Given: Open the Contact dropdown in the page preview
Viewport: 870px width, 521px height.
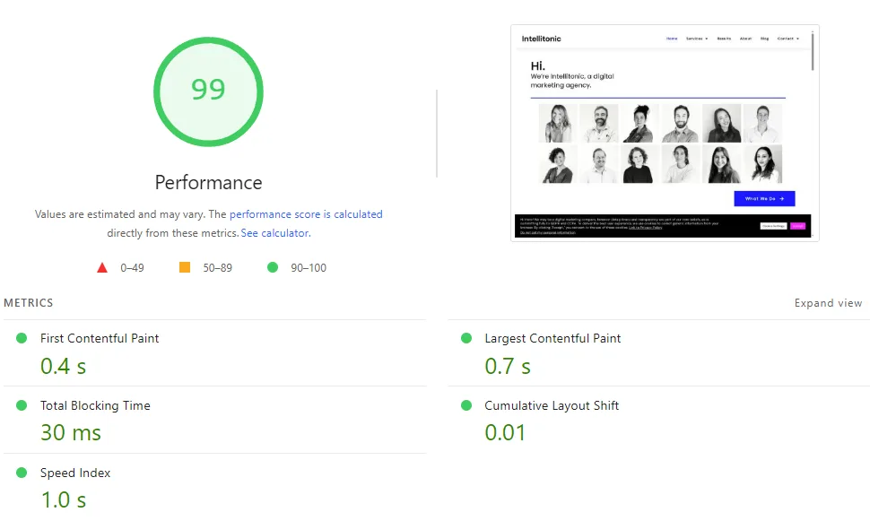Looking at the screenshot, I should click(787, 39).
